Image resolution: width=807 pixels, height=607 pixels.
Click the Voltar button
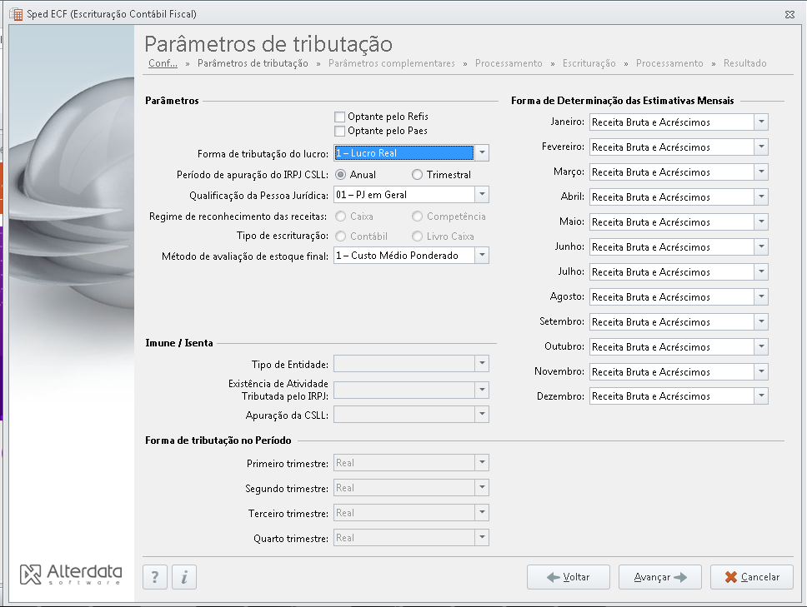point(569,577)
